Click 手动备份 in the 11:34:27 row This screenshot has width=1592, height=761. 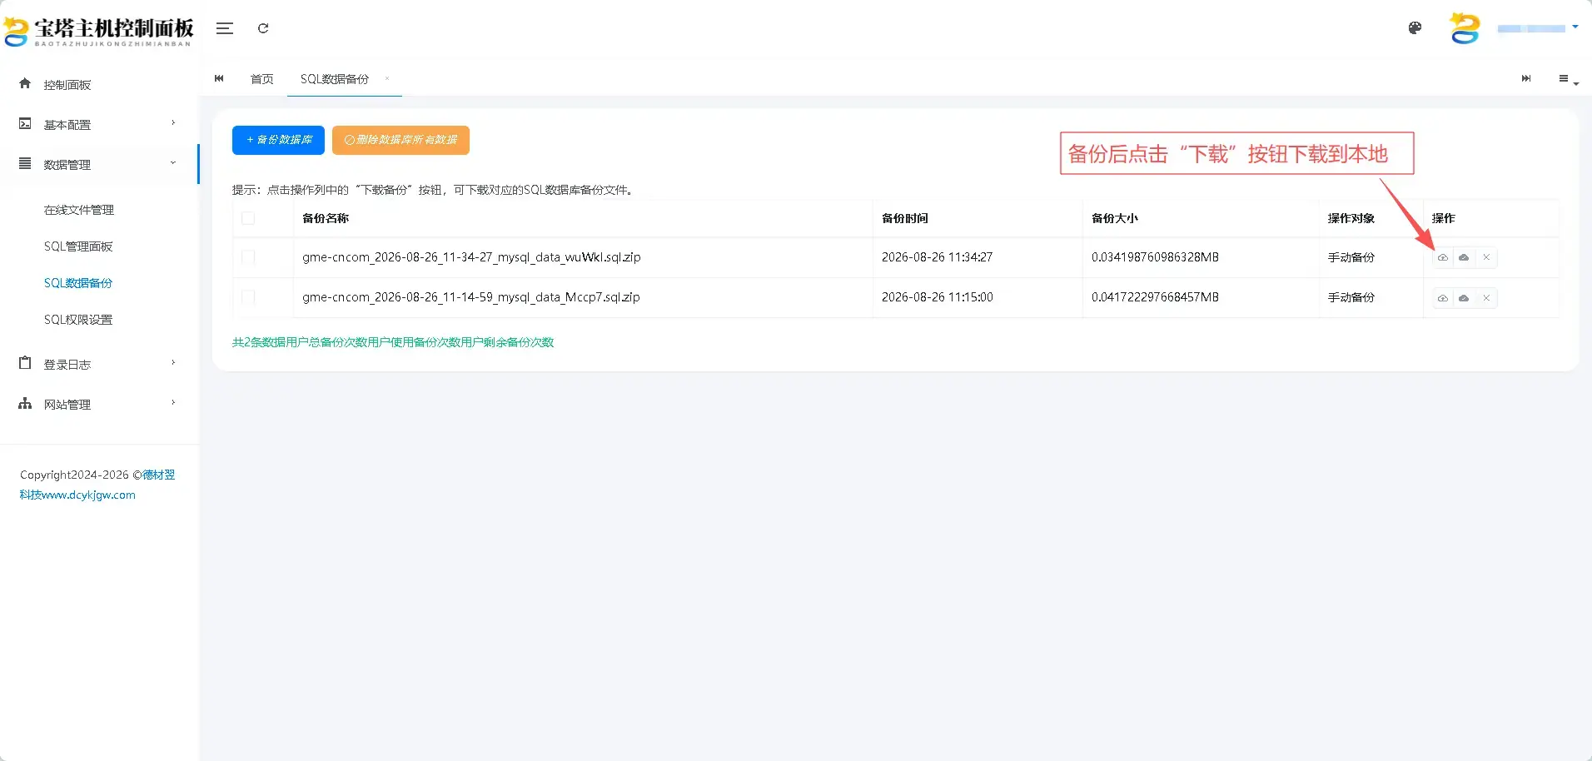coord(1351,257)
